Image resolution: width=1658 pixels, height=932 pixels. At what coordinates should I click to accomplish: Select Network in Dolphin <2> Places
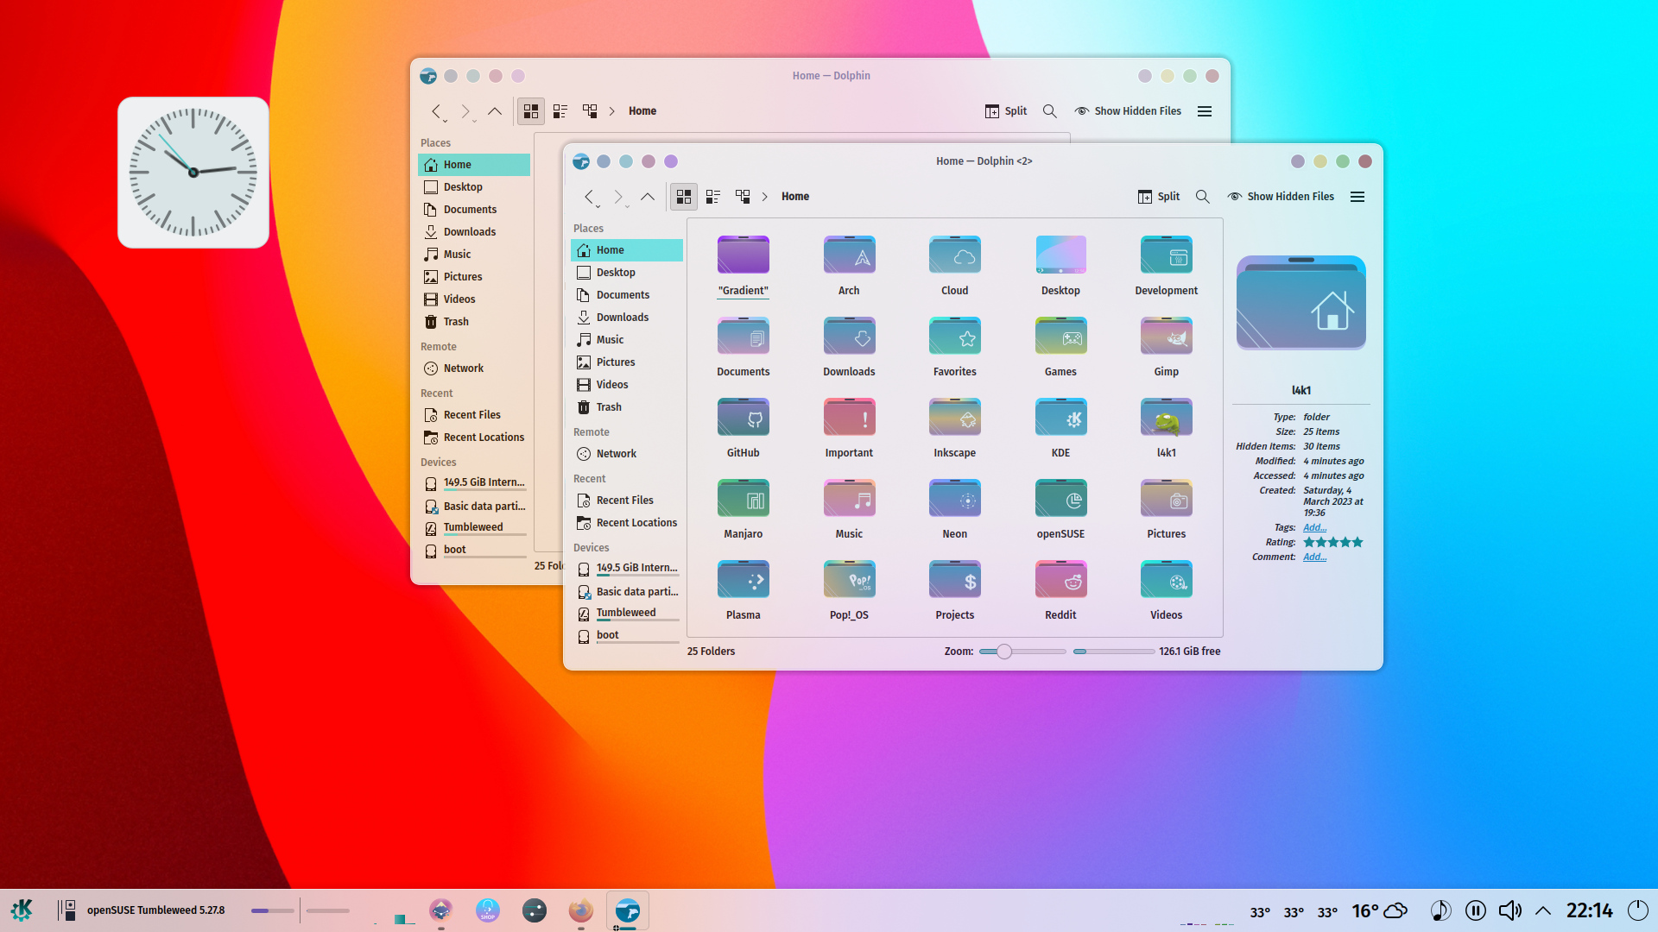click(x=627, y=454)
